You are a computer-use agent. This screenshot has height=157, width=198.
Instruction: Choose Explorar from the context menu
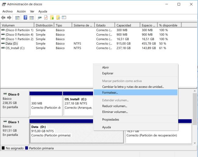135,73
